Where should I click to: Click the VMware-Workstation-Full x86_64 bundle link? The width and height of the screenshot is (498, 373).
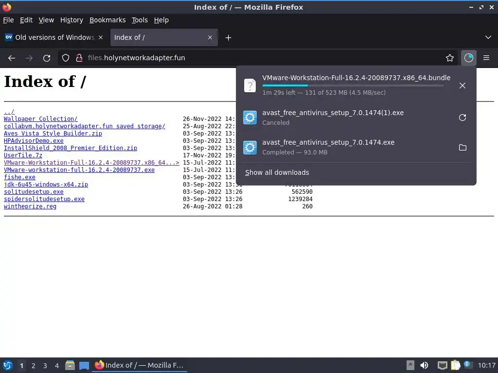[91, 163]
